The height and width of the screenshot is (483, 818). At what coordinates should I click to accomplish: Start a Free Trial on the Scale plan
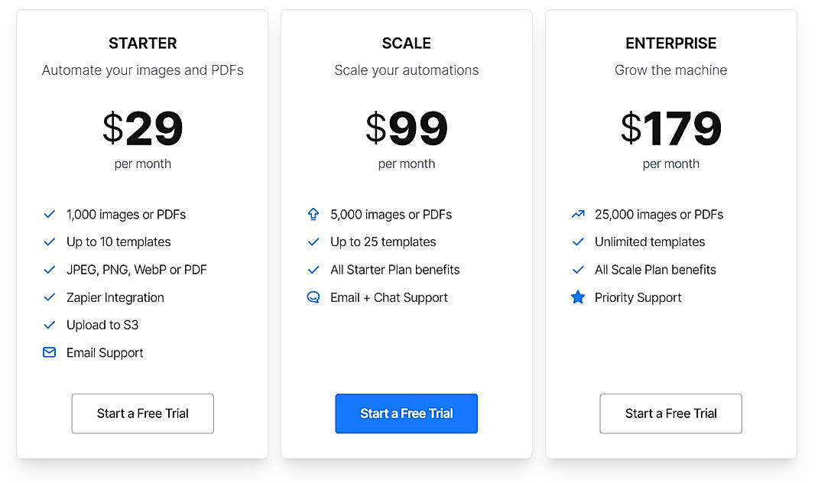pyautogui.click(x=406, y=413)
